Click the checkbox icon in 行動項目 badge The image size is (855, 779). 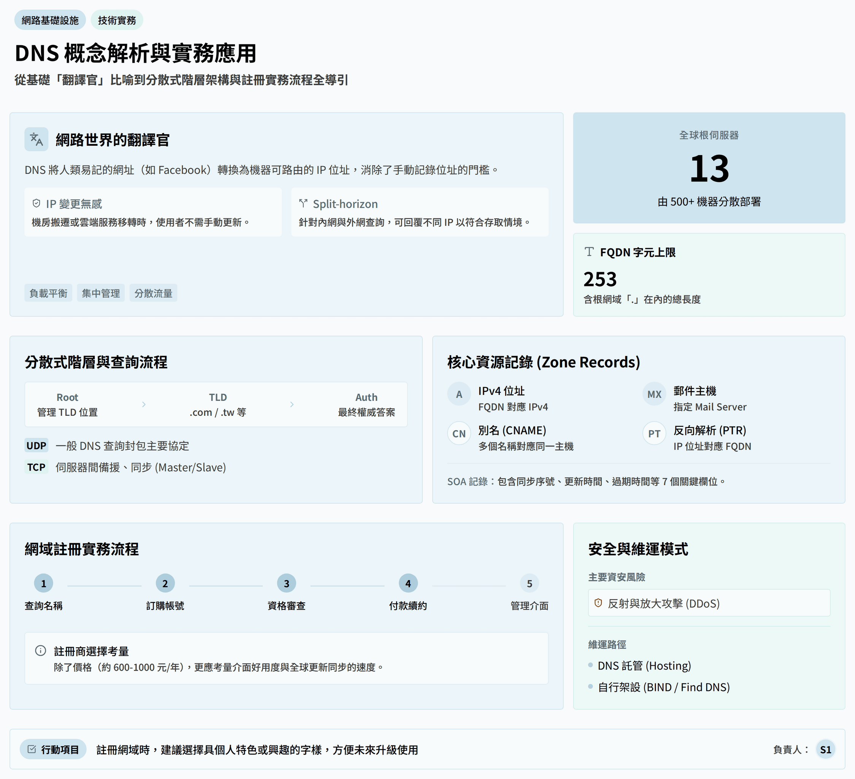pyautogui.click(x=32, y=749)
